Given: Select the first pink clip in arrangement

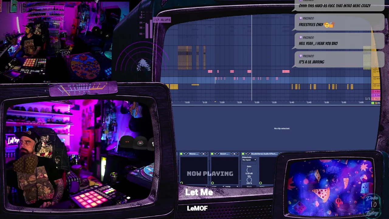Looking at the screenshot, I should (x=210, y=71).
